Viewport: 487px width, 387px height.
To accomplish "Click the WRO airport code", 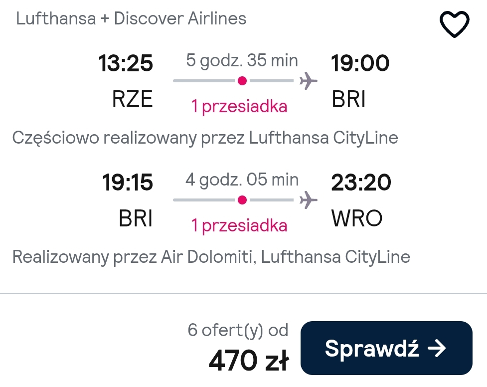I will [357, 218].
